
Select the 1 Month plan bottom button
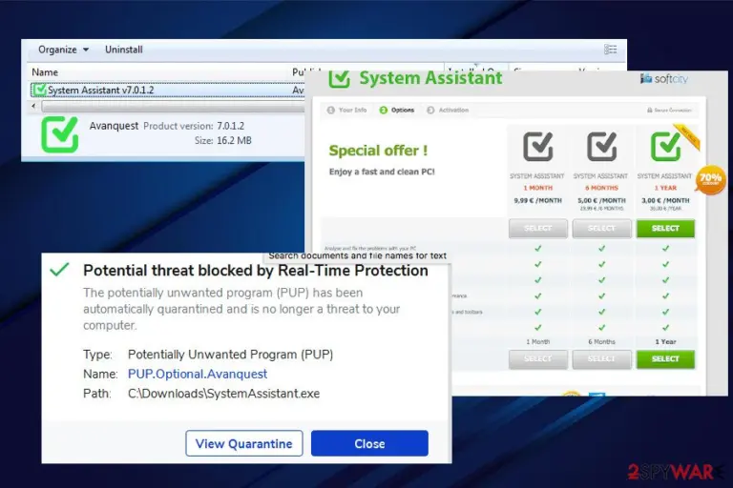[538, 359]
